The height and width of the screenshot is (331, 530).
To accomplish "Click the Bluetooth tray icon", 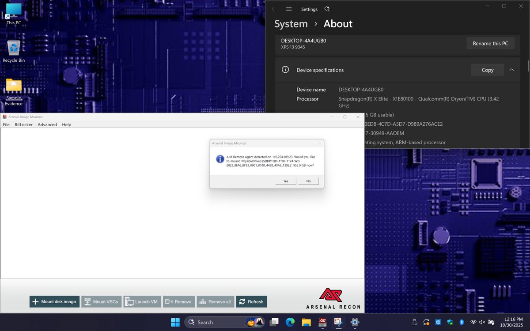I will (461, 322).
